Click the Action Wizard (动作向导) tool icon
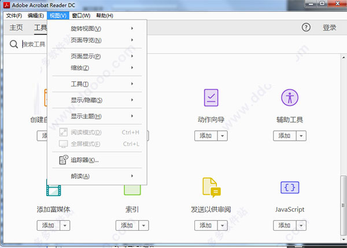 [211, 97]
